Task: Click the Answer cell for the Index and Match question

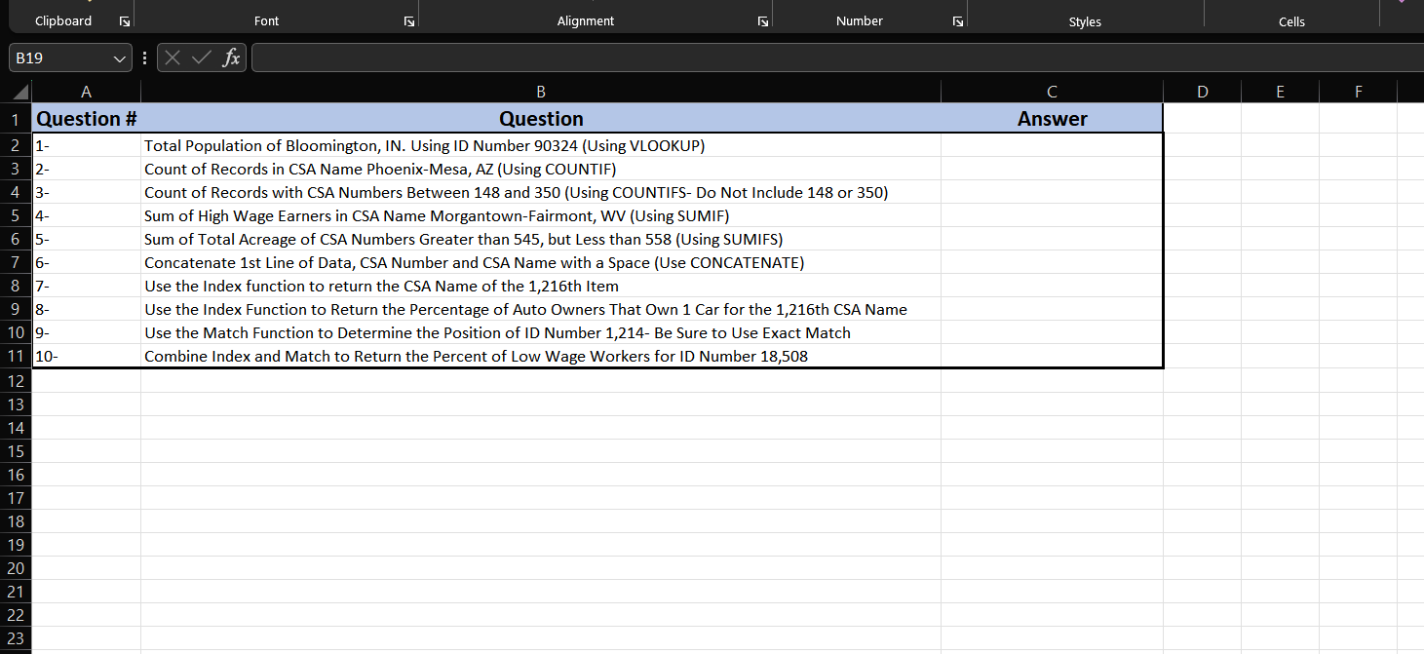Action: tap(1052, 356)
